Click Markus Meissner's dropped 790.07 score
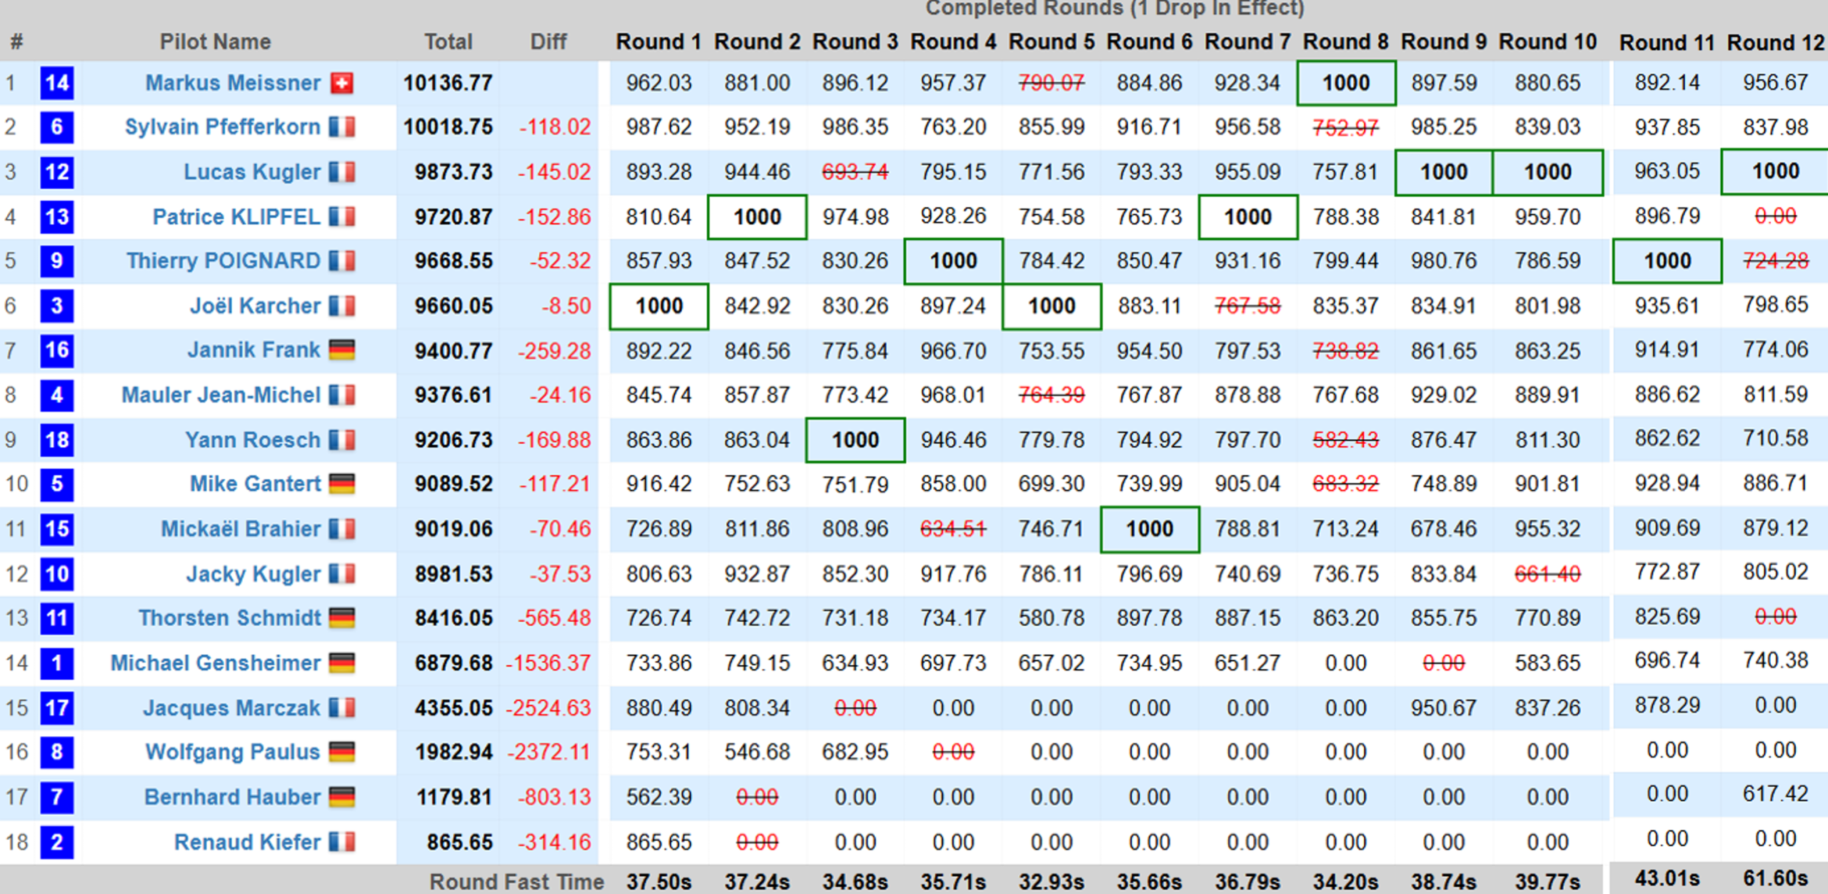Viewport: 1828px width, 894px height. (x=1051, y=83)
